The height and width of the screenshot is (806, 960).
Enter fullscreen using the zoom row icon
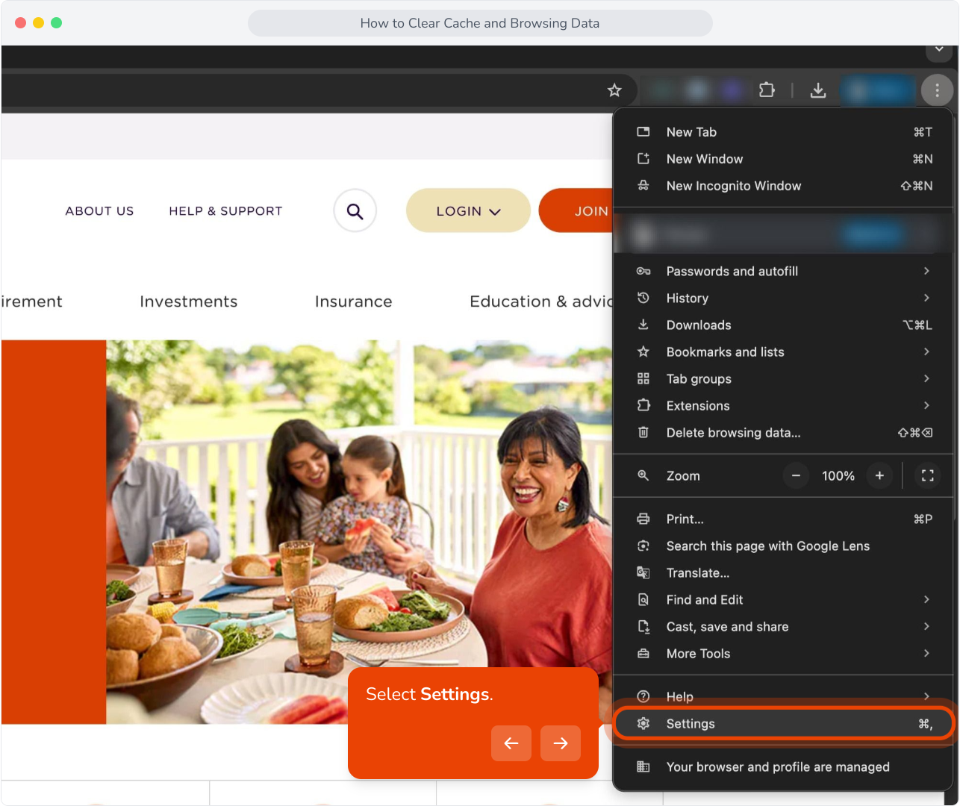pyautogui.click(x=928, y=475)
